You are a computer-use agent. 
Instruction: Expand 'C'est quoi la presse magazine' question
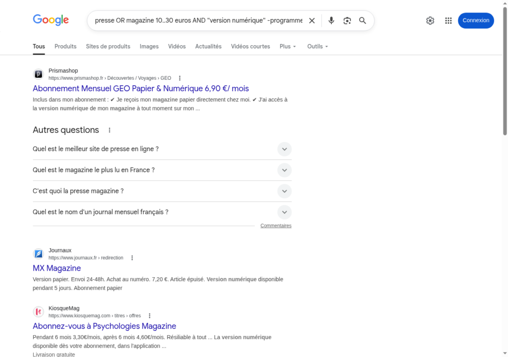click(284, 191)
